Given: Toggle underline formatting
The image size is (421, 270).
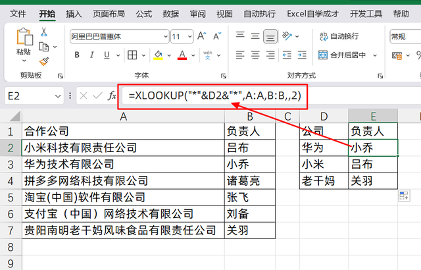Looking at the screenshot, I should coord(107,55).
